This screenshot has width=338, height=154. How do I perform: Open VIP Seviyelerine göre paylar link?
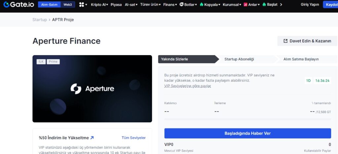coord(187,86)
